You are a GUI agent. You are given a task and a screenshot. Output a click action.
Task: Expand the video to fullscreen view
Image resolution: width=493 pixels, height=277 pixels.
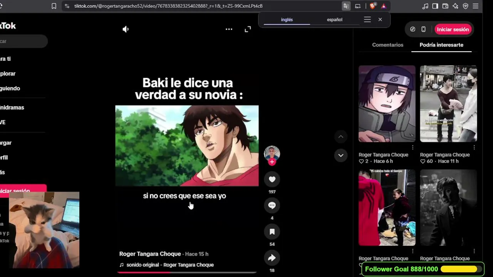coord(248,29)
